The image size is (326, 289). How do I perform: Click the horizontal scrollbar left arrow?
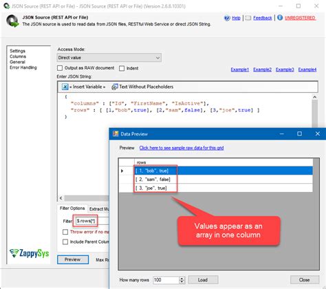click(x=61, y=198)
